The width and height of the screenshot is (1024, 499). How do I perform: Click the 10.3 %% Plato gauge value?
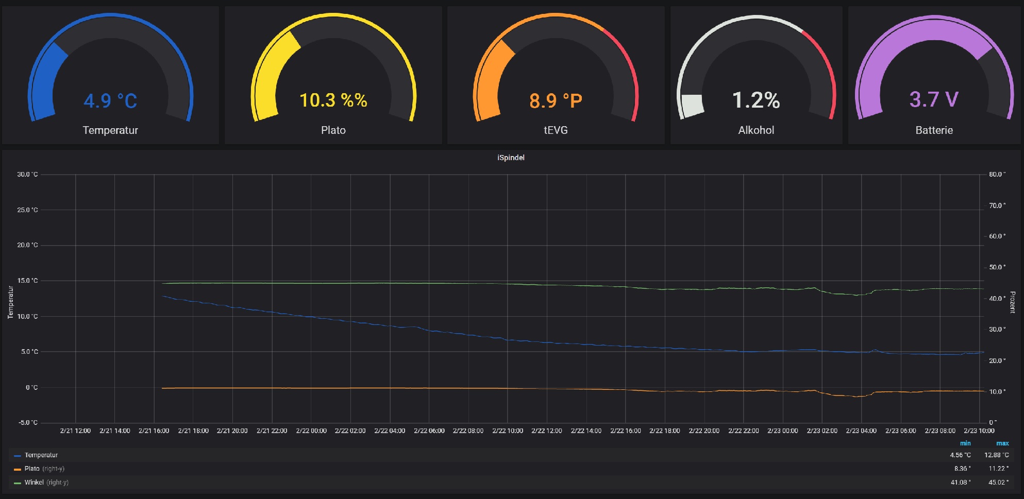coord(333,100)
